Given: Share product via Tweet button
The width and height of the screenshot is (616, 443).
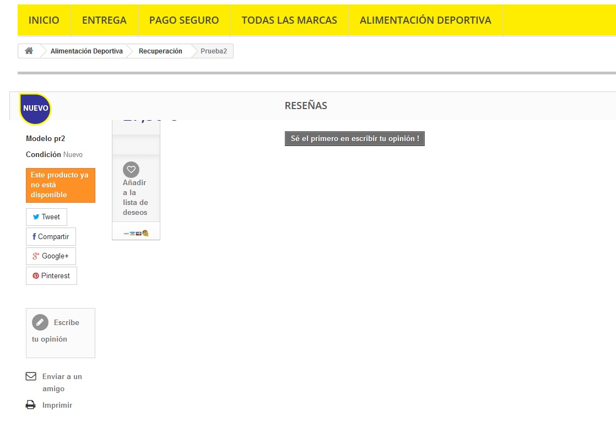Looking at the screenshot, I should pyautogui.click(x=46, y=217).
